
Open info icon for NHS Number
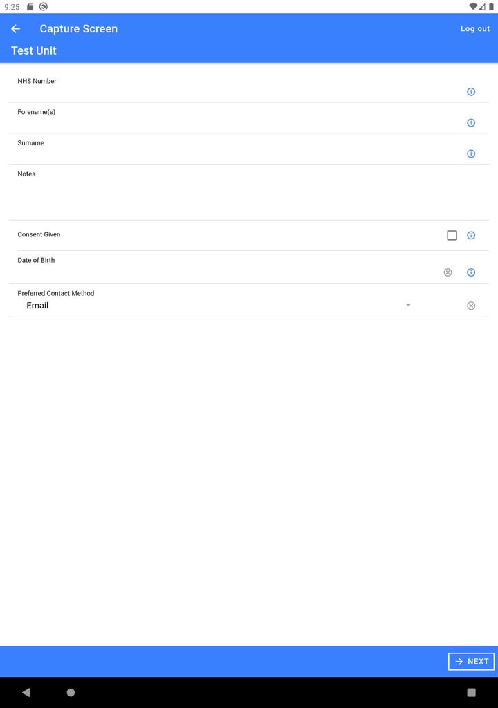(471, 92)
